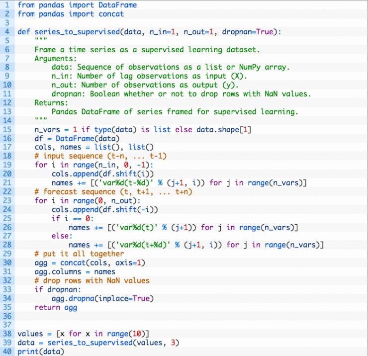This screenshot has width=368, height=356.
Task: Click the 'var%d(t+%d)' string on line 28
Action: (143, 245)
